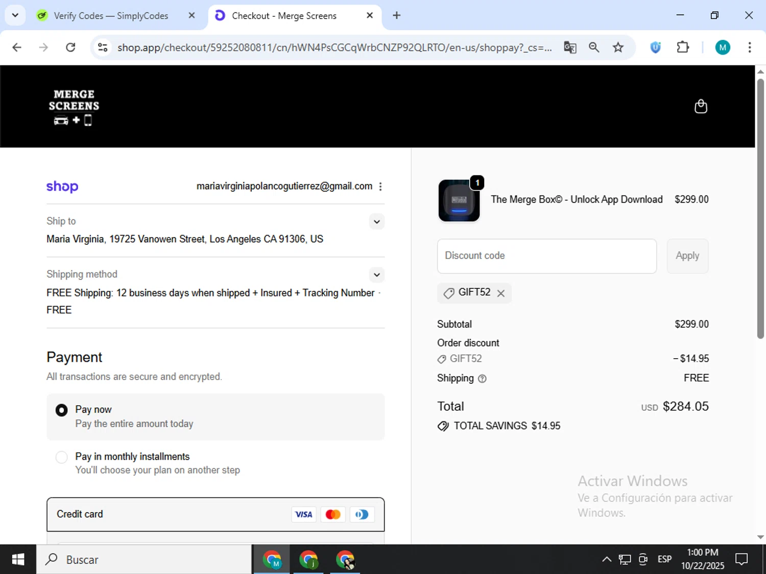The width and height of the screenshot is (766, 574).
Task: Reload the checkout page
Action: point(70,47)
